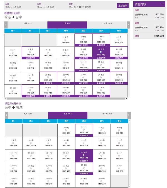Select outbound 1 十月 fare HKD 840
Viewport: 167px width, 188px height.
coord(66,39)
